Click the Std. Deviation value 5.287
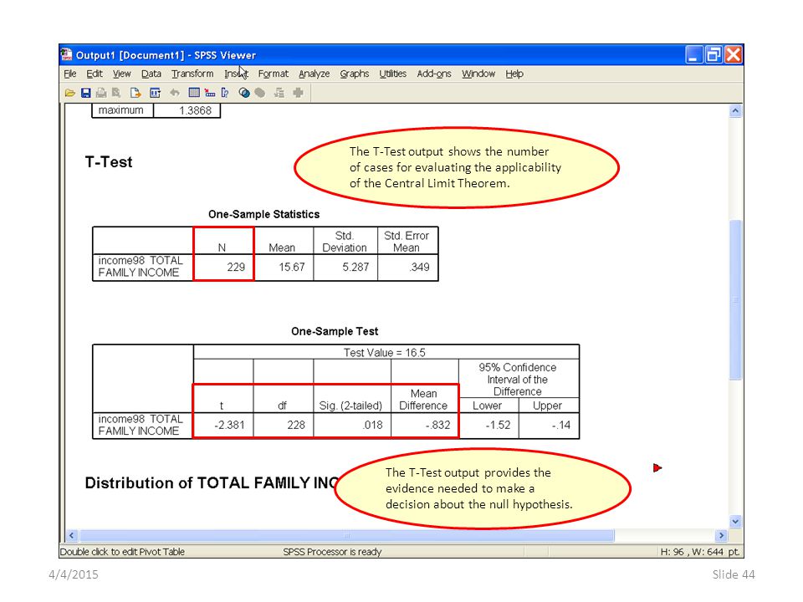The height and width of the screenshot is (602, 803). click(345, 268)
